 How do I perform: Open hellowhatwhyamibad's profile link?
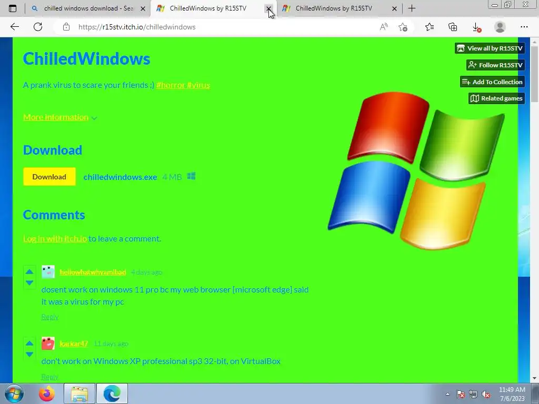(93, 272)
